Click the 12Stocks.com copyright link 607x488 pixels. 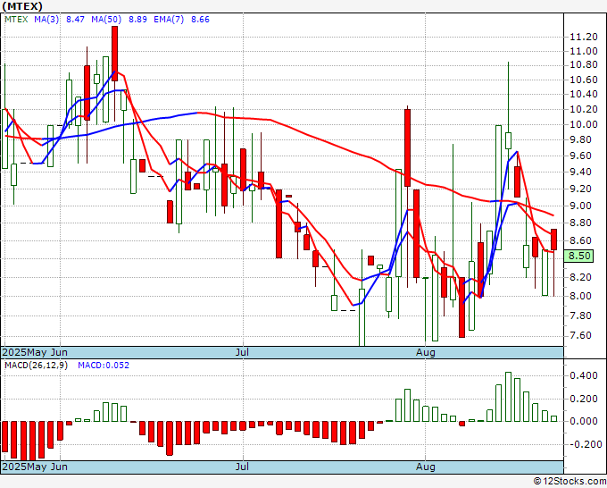(x=570, y=482)
